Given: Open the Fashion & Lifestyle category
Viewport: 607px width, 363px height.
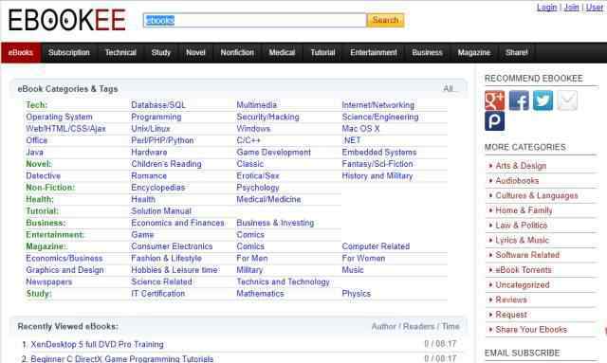Looking at the screenshot, I should pos(167,259).
